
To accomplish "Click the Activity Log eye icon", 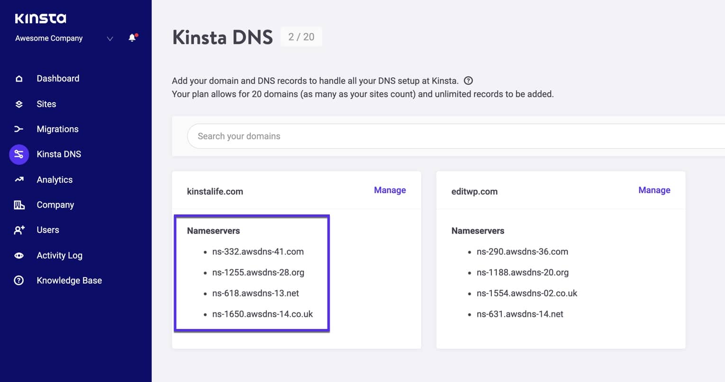I will click(x=19, y=255).
